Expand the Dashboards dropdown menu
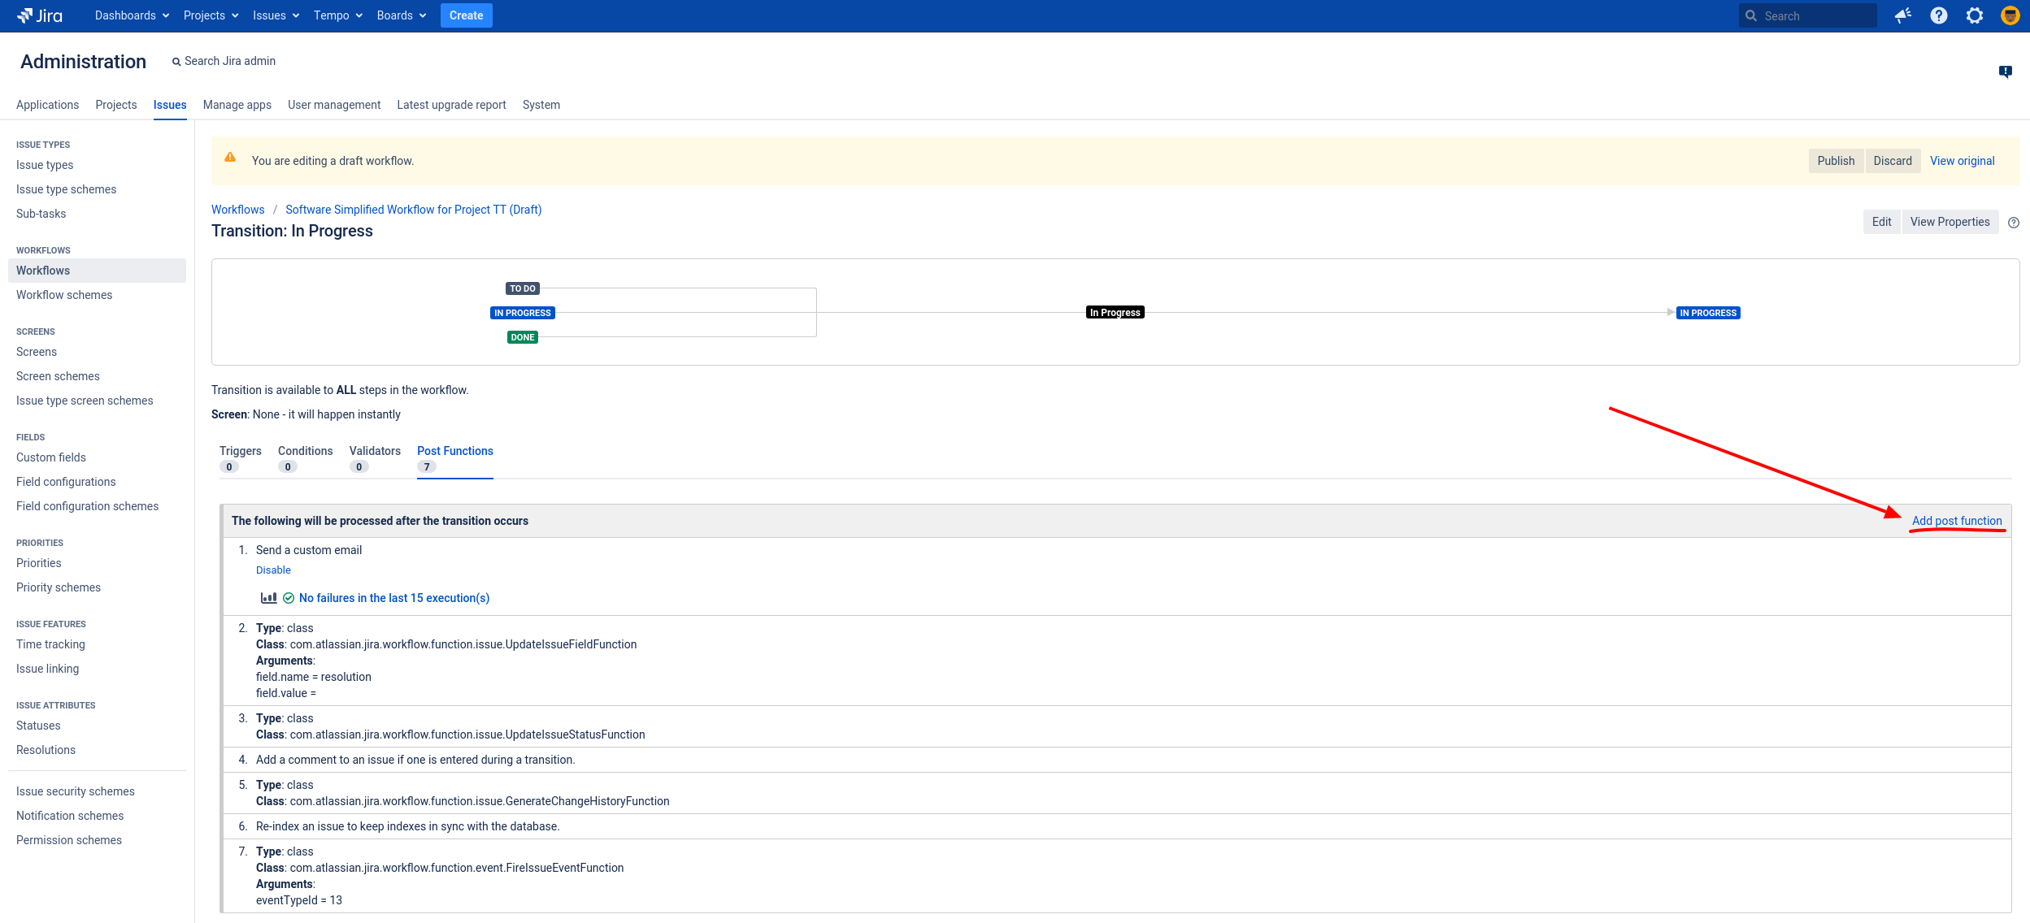Screen dimensions: 2030x923 (x=132, y=15)
